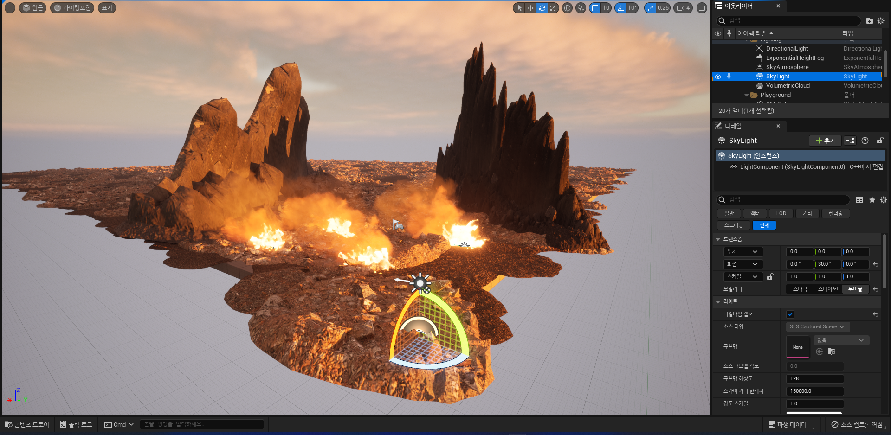
Task: Open camera speed 4 setting
Action: [x=683, y=8]
